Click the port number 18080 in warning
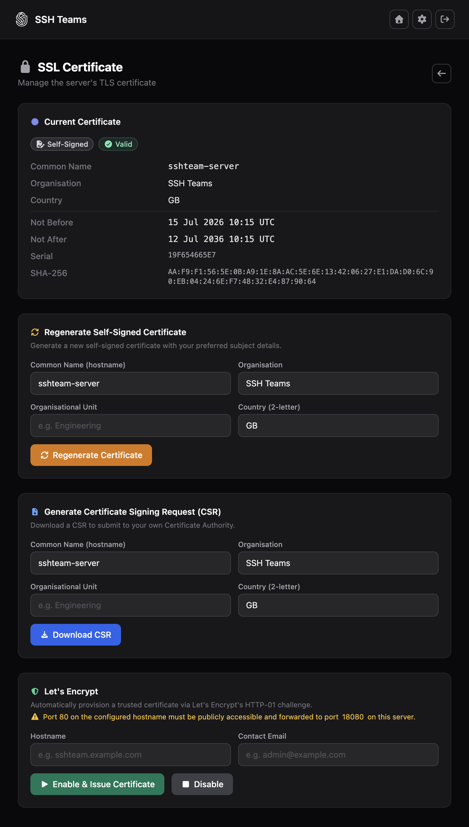Image resolution: width=469 pixels, height=827 pixels. 353,717
